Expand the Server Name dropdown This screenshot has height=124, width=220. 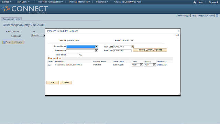(x=97, y=47)
